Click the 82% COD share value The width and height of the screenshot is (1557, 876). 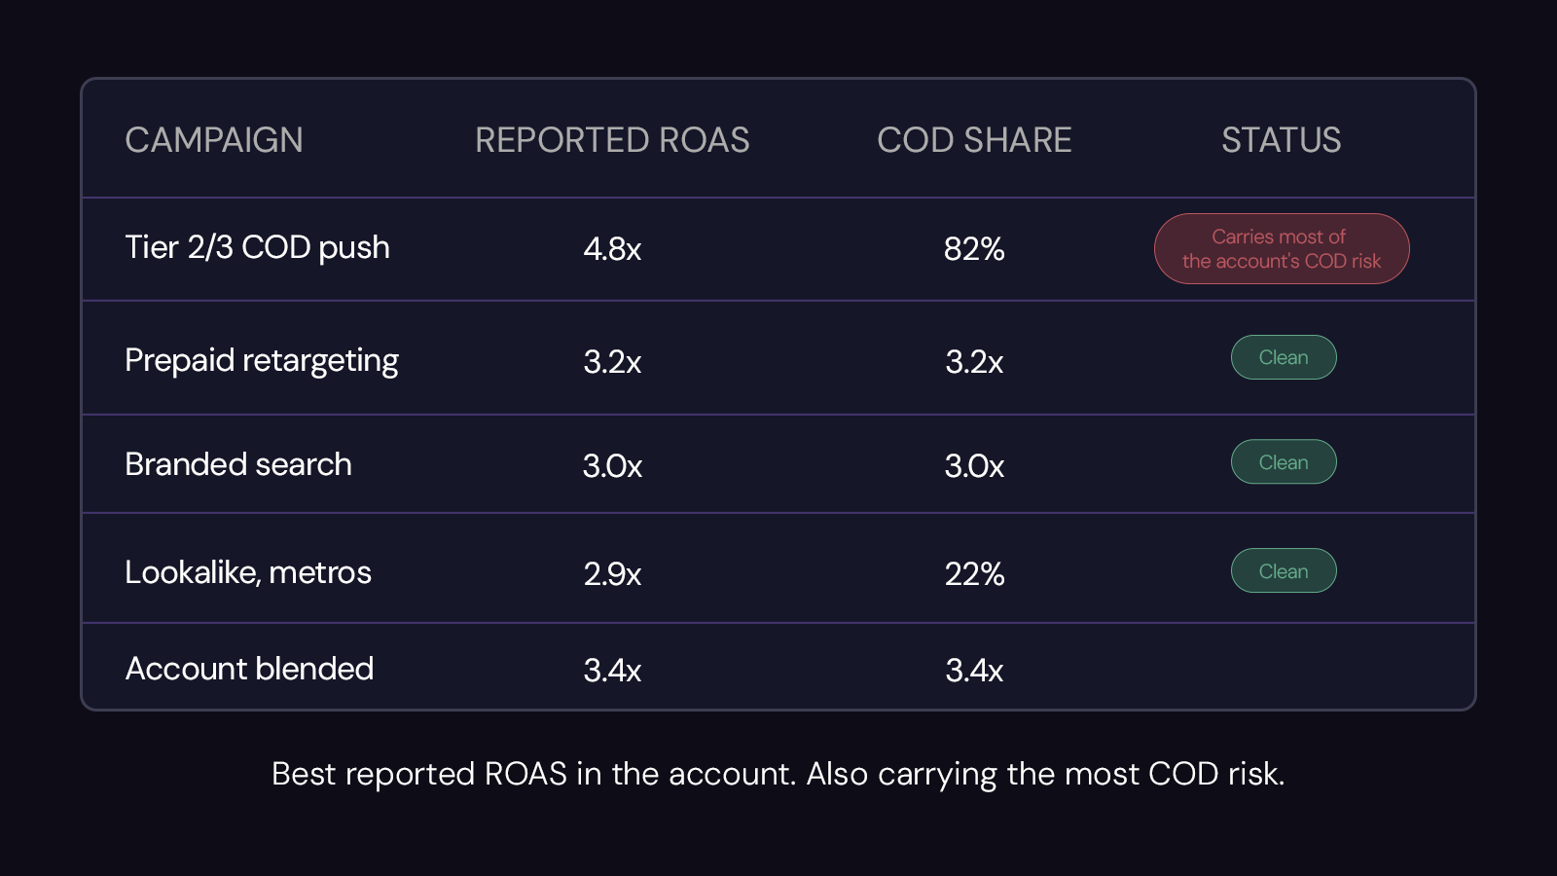coord(974,249)
